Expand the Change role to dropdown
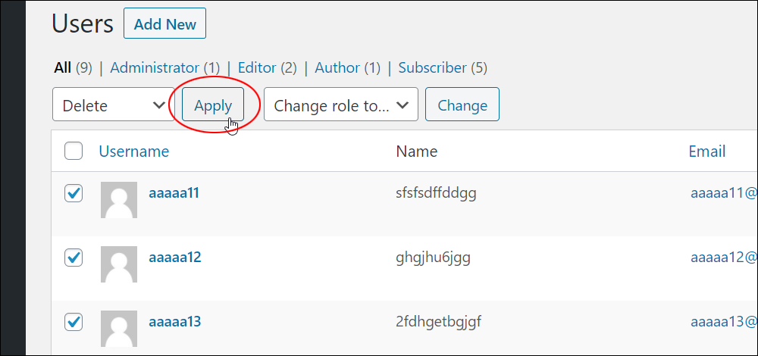 [341, 105]
